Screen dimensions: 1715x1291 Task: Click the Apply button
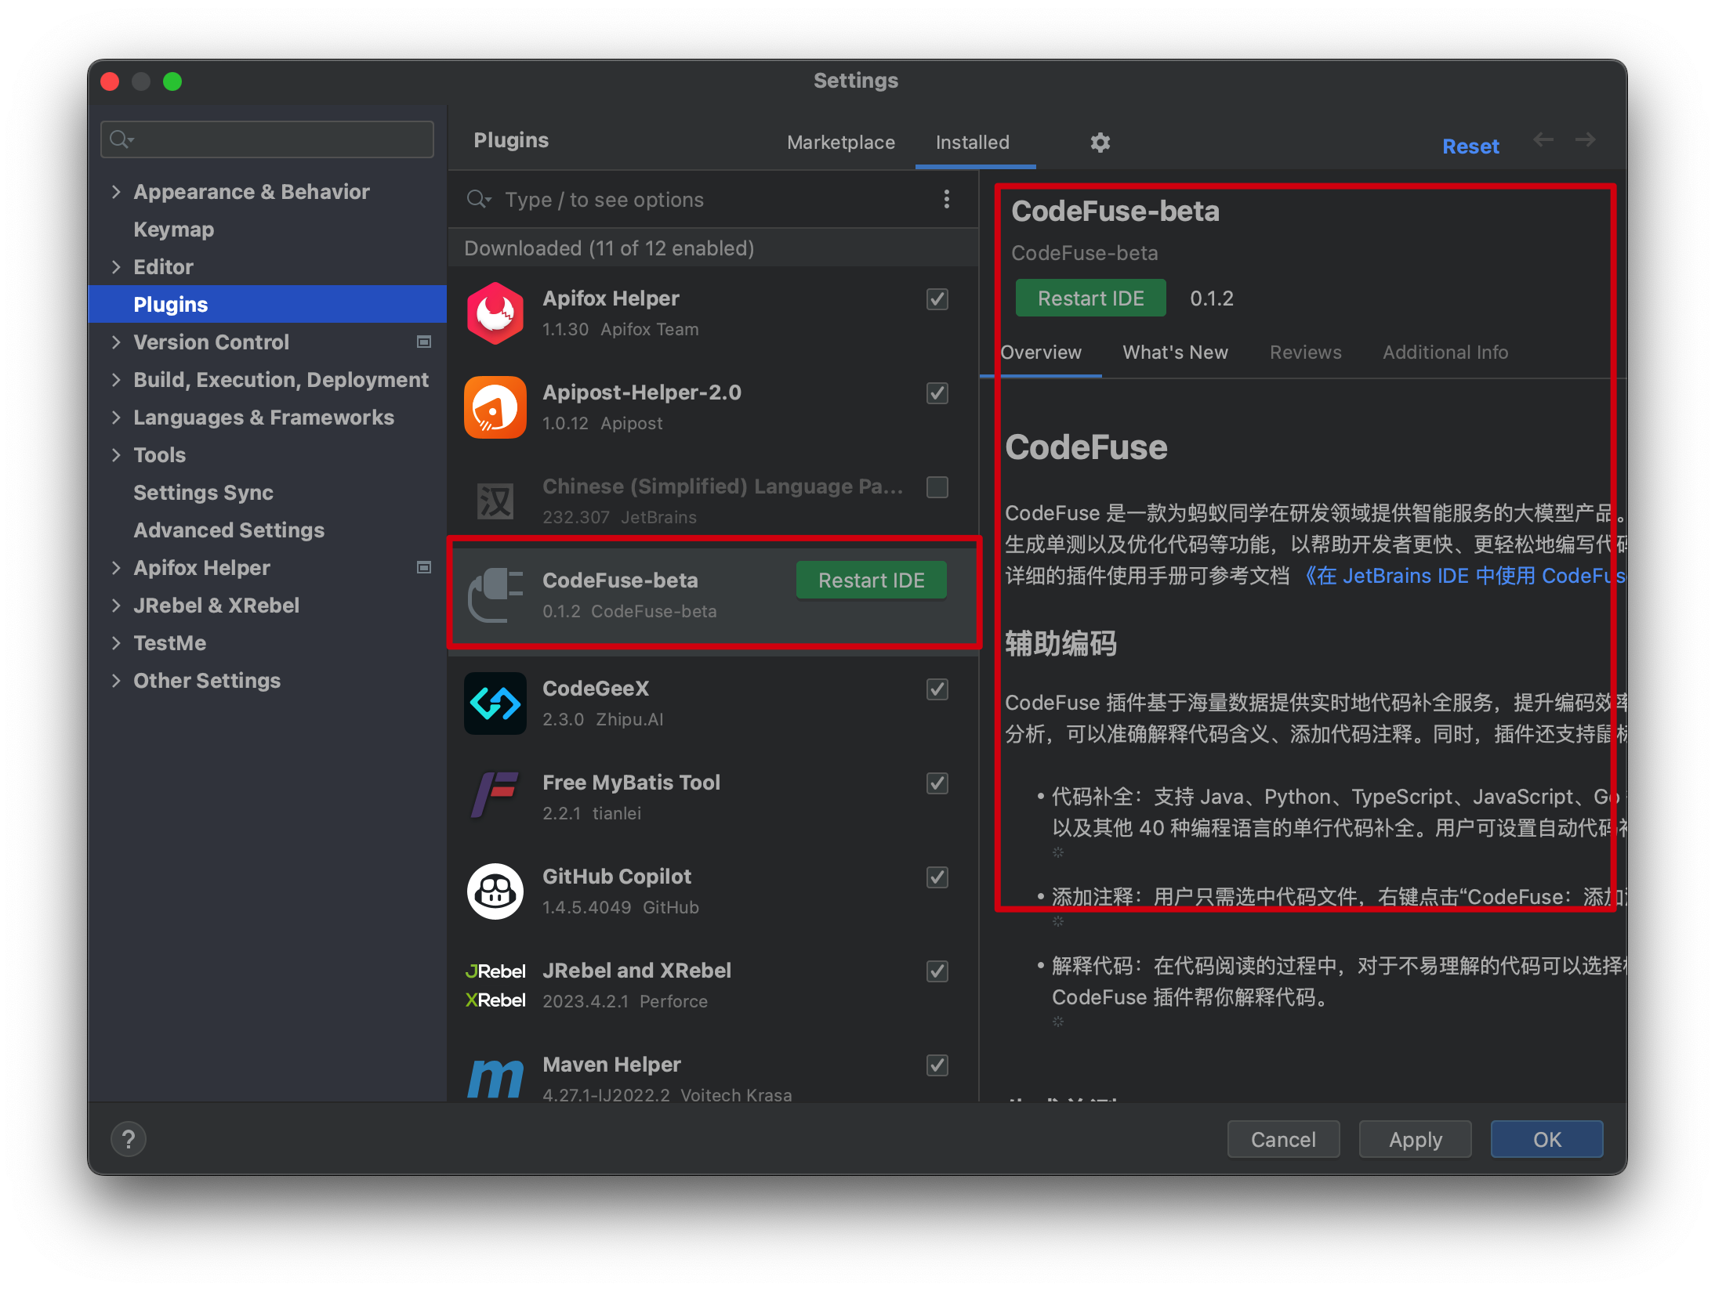[1415, 1139]
